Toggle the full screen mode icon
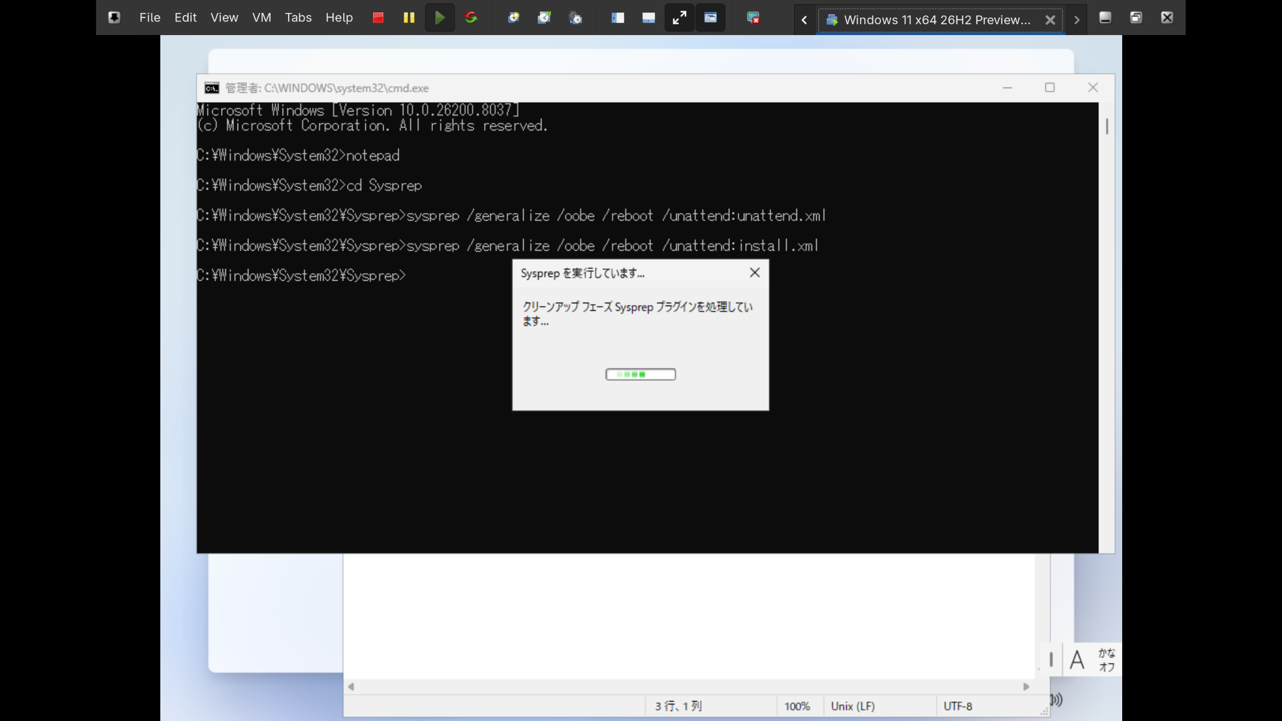 [x=679, y=18]
